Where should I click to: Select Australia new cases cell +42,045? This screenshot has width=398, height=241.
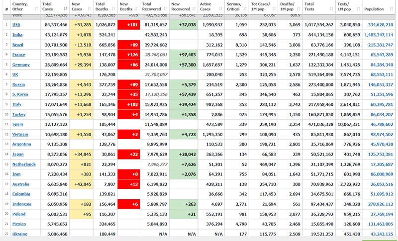coord(82,184)
